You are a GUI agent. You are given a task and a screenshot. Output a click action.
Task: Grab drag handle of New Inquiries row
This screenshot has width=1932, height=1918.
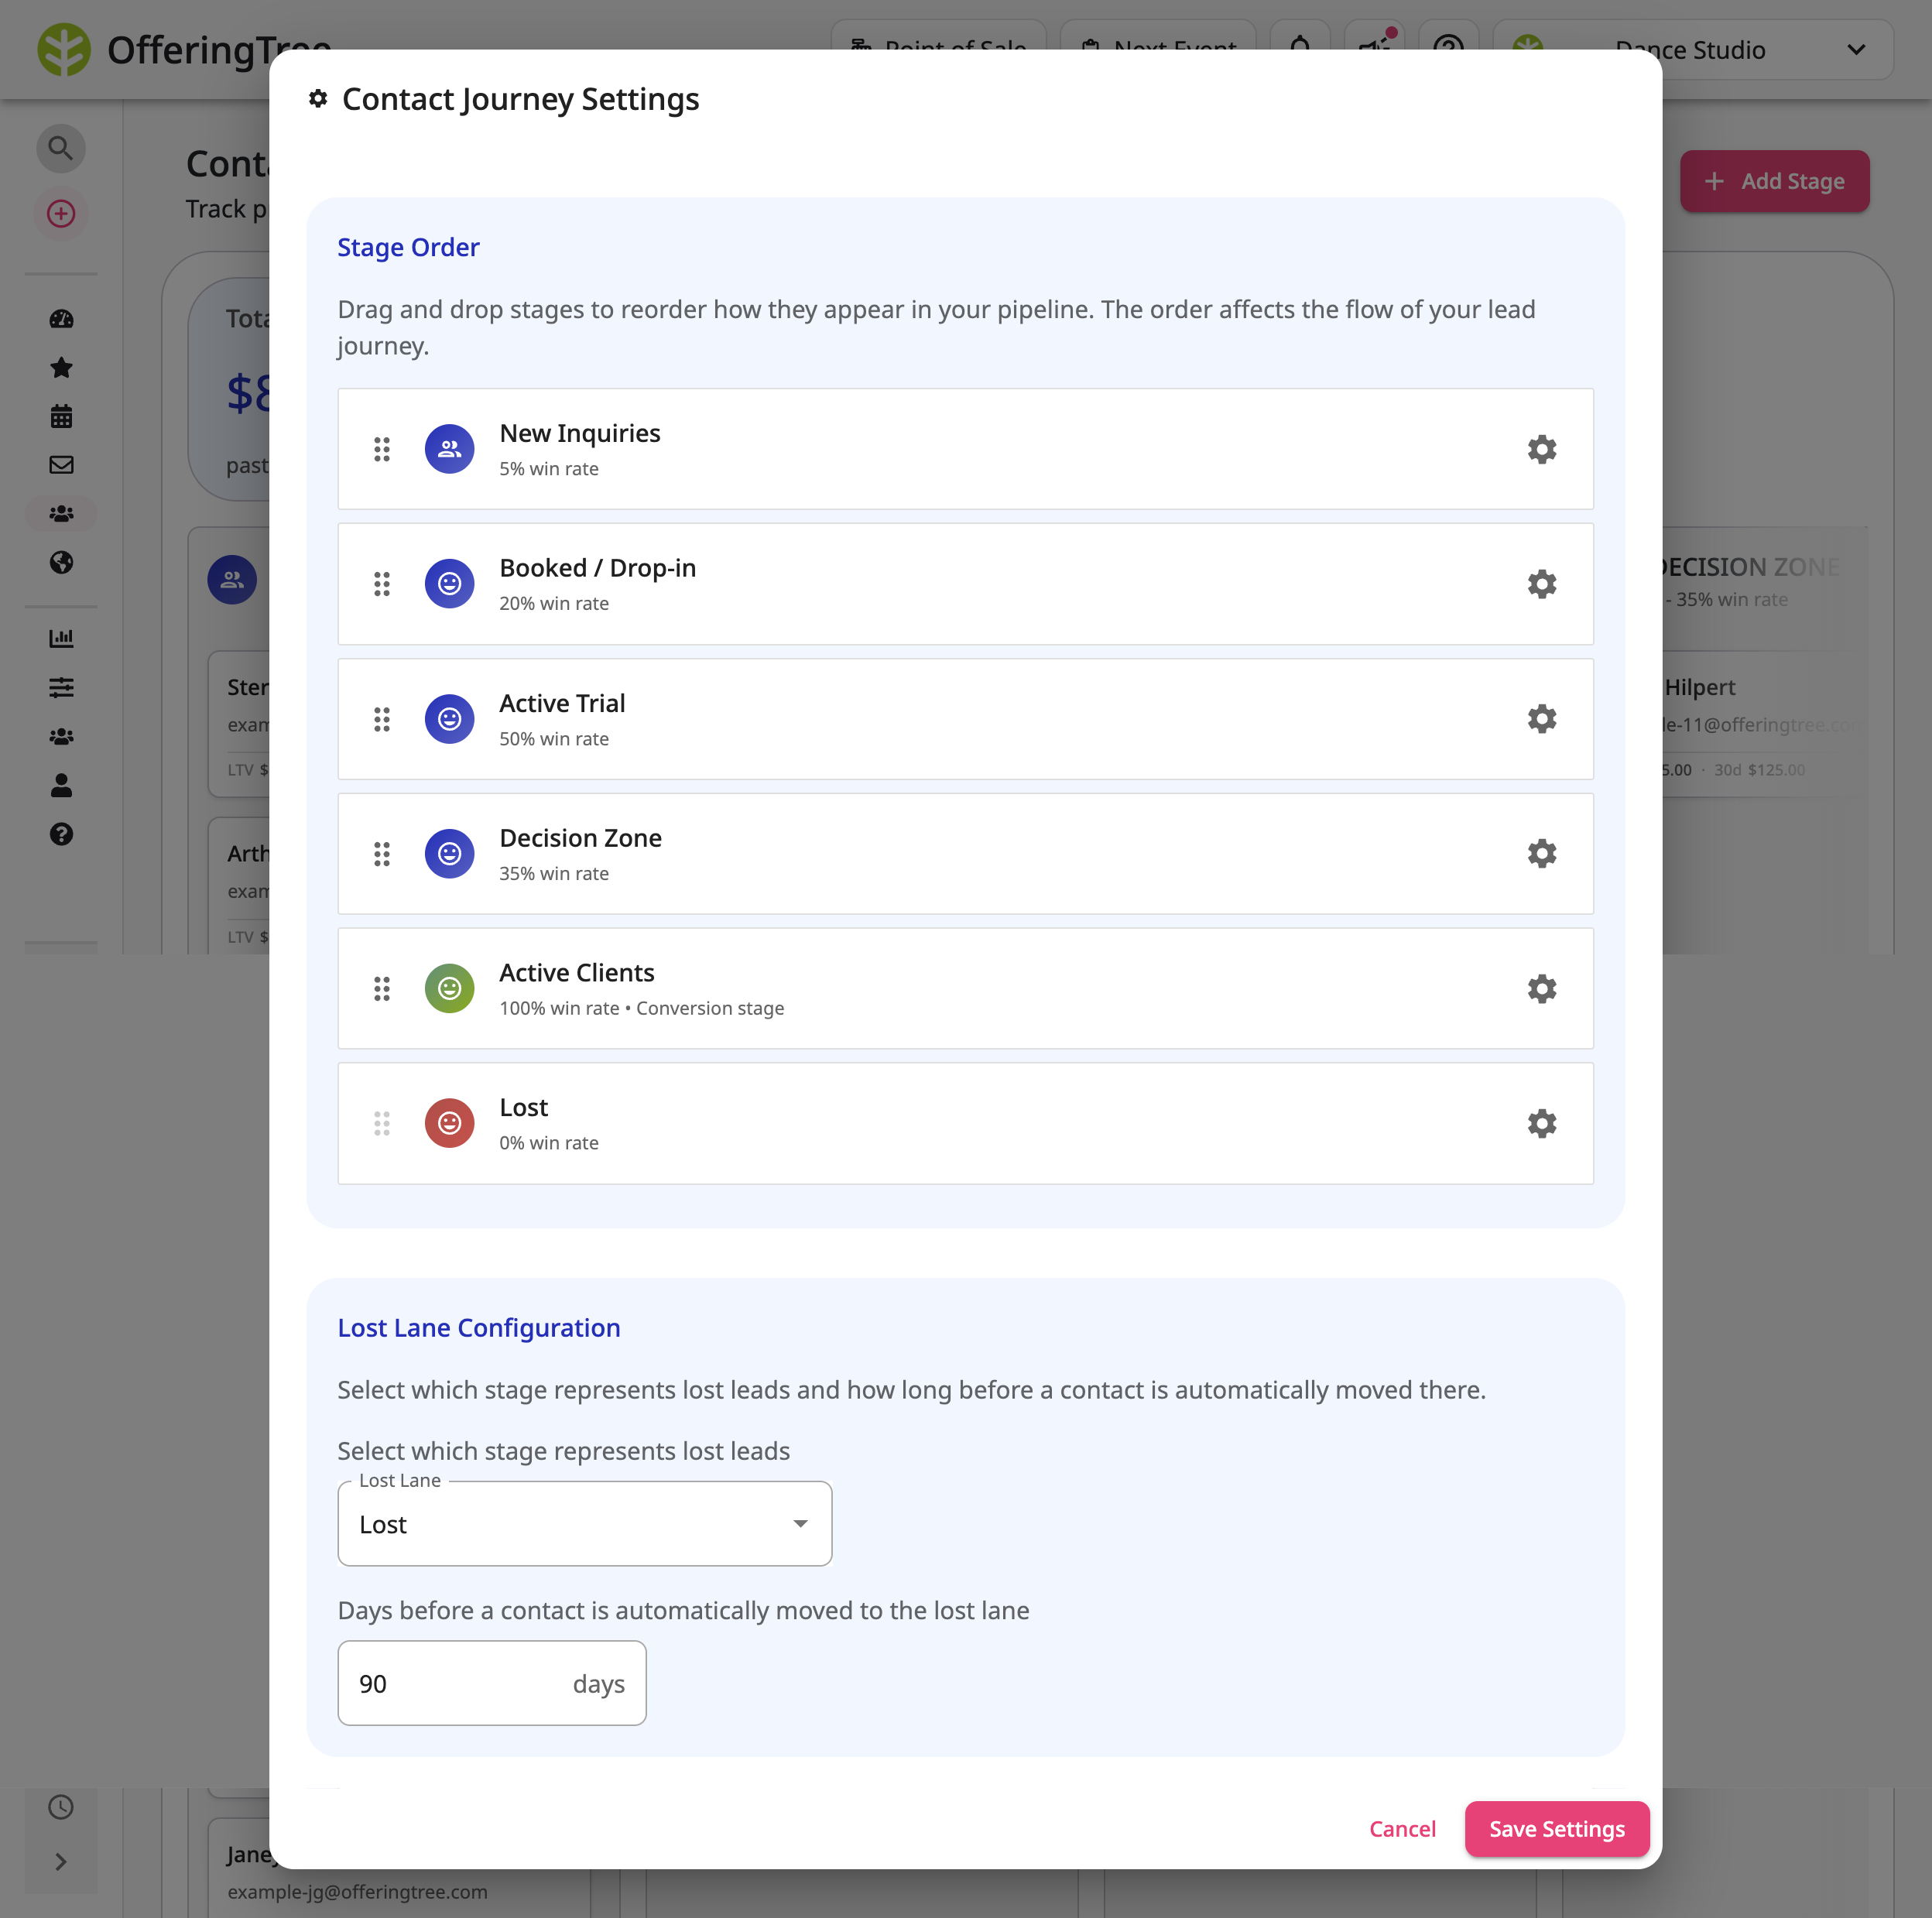[x=382, y=449]
